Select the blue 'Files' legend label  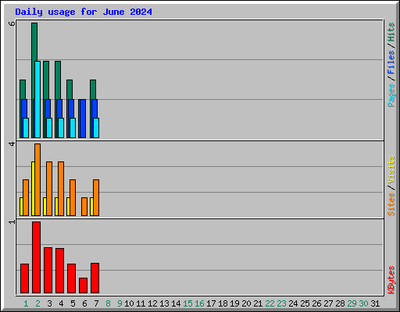391,62
